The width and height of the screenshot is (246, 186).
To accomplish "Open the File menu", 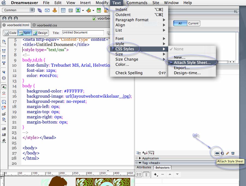I will (46, 3).
